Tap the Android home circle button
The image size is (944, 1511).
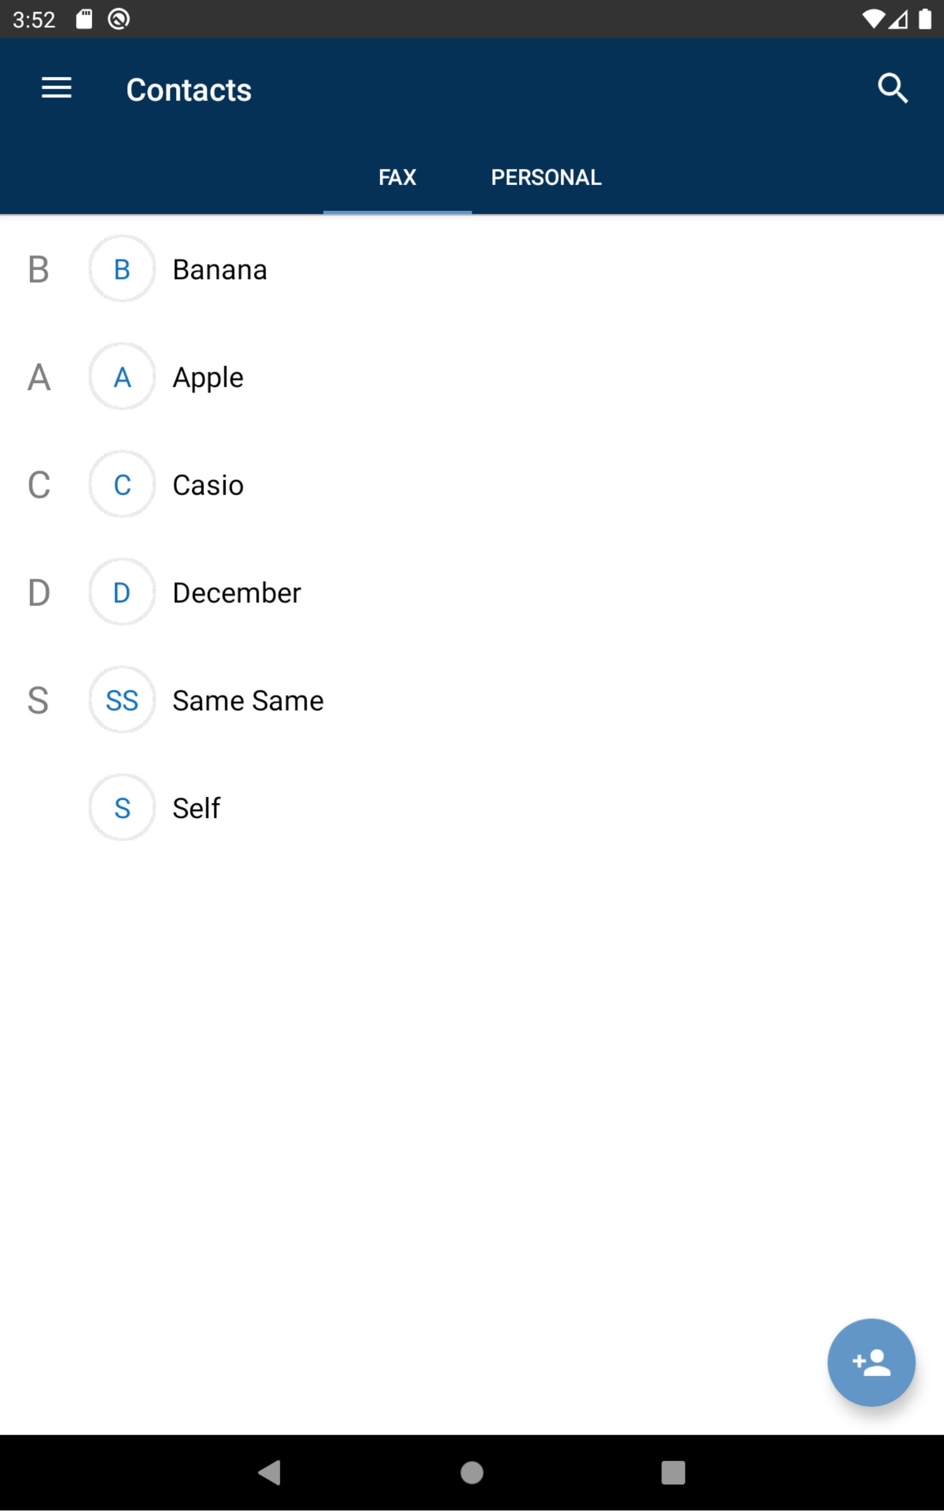472,1474
